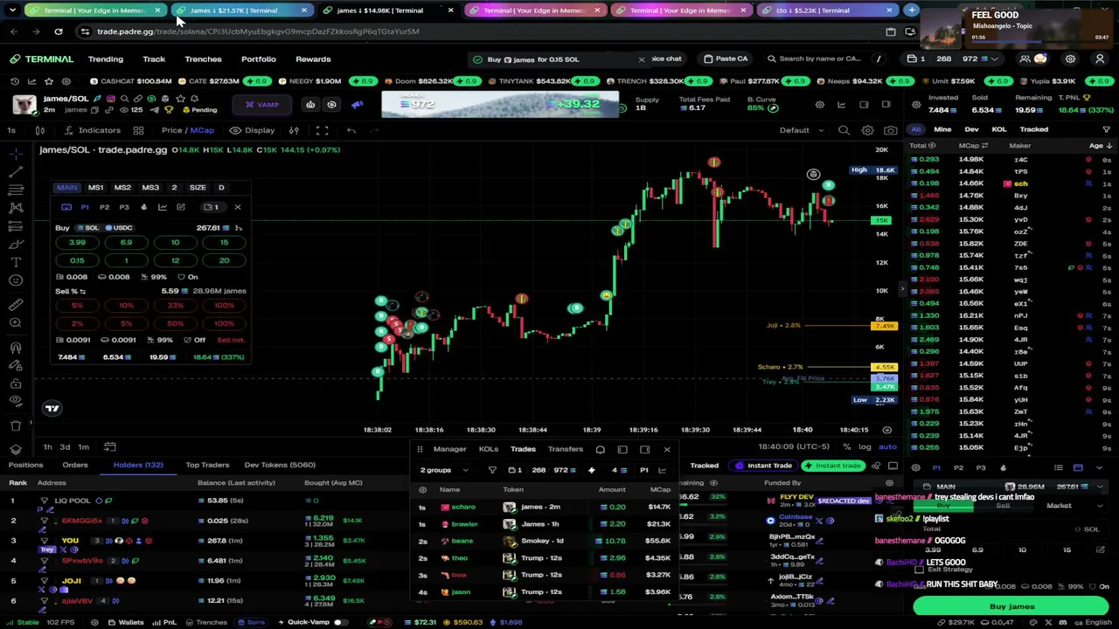Click the Sell Init. button
The width and height of the screenshot is (1119, 629).
[x=231, y=340]
